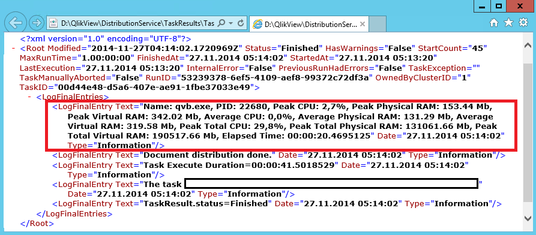The height and width of the screenshot is (235, 536).
Task: Open Favorites star icon
Action: point(508,23)
